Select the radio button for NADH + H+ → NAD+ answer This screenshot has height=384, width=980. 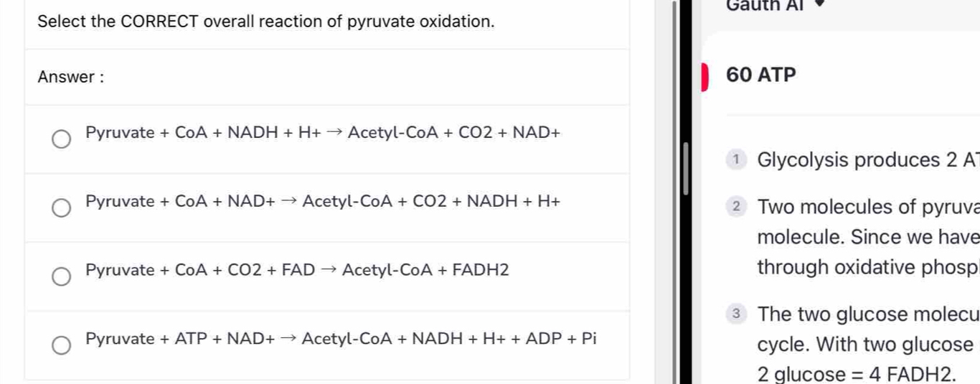coord(62,139)
